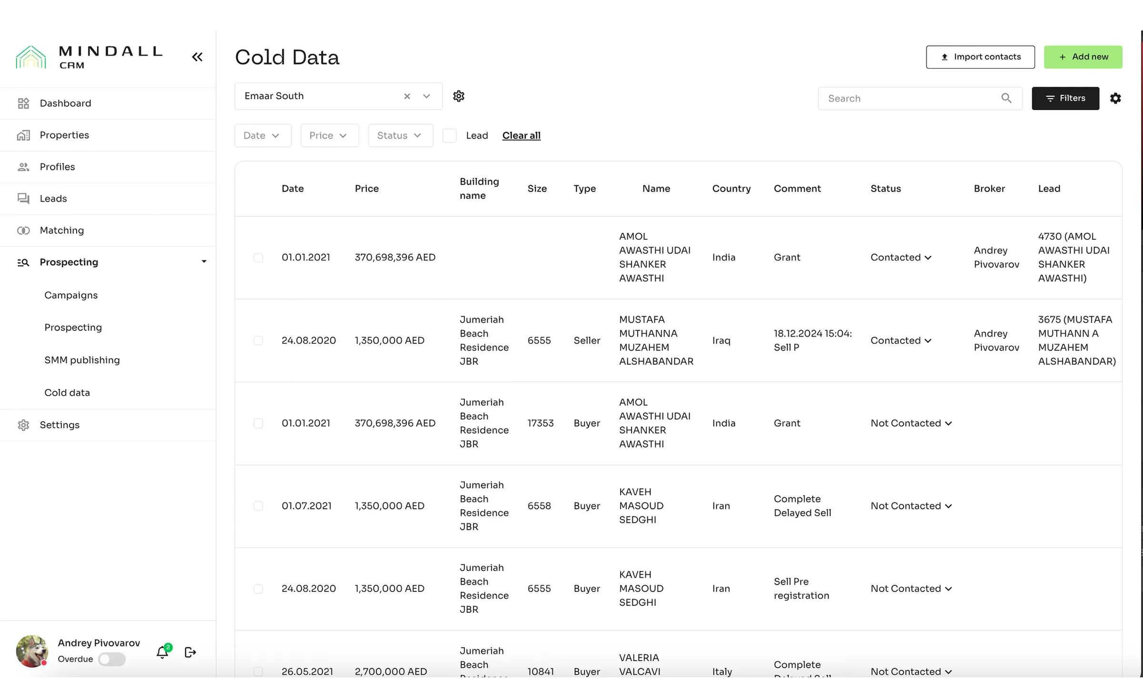Go to Campaigns under Prospecting

[x=71, y=295]
